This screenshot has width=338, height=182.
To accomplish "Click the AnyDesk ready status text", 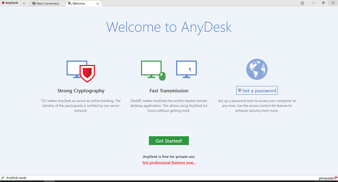I will (16, 178).
